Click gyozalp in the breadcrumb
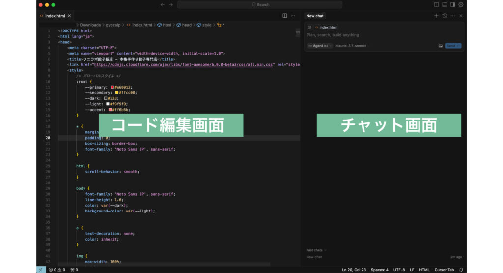The image size is (503, 273). (113, 25)
